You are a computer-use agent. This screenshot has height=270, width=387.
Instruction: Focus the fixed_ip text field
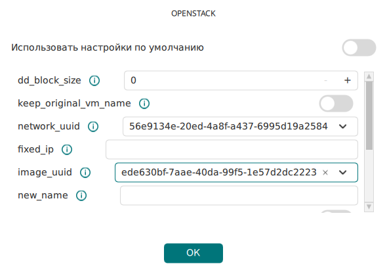tap(232, 149)
